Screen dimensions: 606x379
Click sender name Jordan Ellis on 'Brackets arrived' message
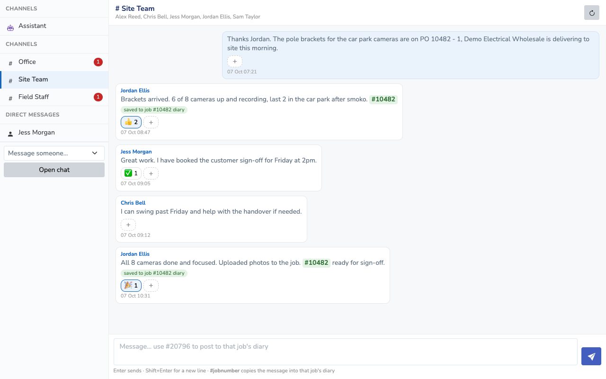pos(135,90)
